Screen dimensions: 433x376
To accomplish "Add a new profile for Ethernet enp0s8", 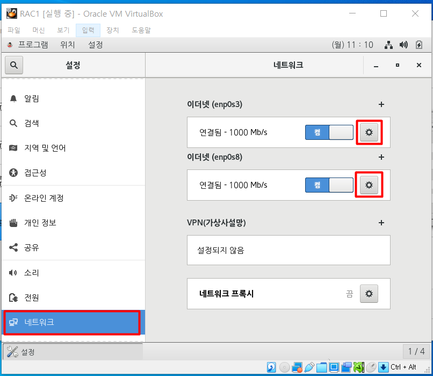I will 381,157.
